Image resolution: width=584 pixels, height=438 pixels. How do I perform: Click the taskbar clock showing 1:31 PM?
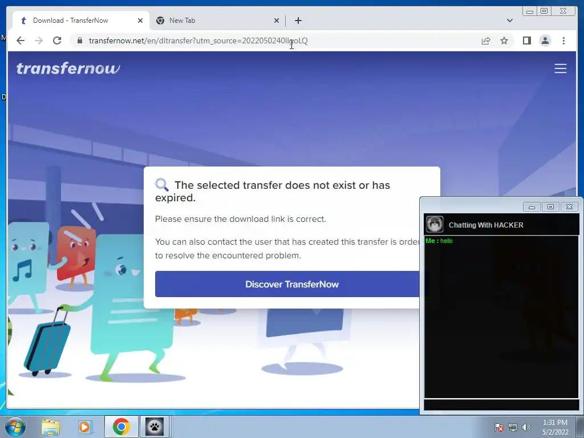(x=555, y=427)
